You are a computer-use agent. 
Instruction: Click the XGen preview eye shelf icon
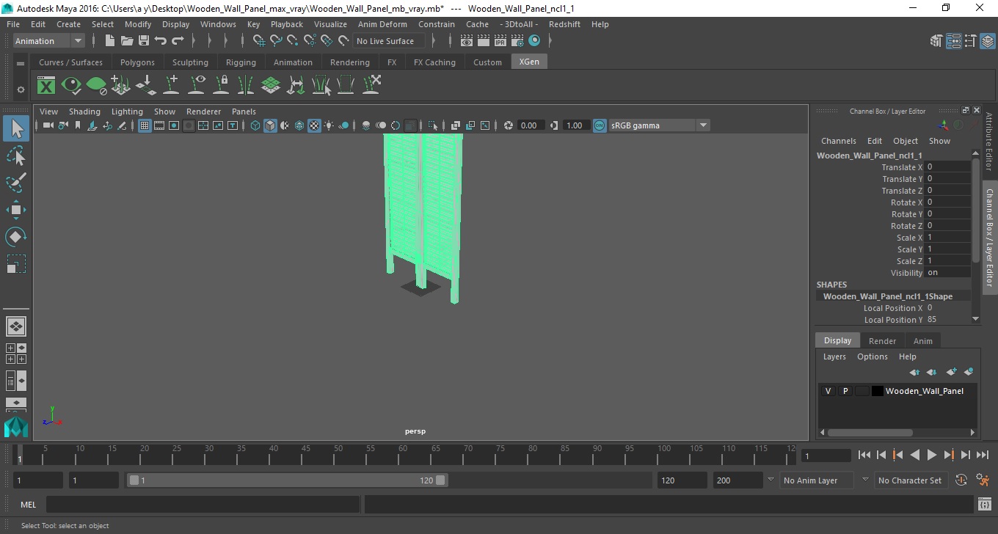click(71, 86)
